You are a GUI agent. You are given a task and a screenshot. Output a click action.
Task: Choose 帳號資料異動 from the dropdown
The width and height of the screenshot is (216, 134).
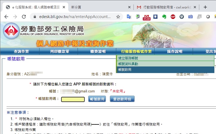(x=165, y=64)
